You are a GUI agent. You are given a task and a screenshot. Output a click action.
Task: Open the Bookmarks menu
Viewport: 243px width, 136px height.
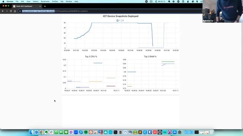click(45, 2)
